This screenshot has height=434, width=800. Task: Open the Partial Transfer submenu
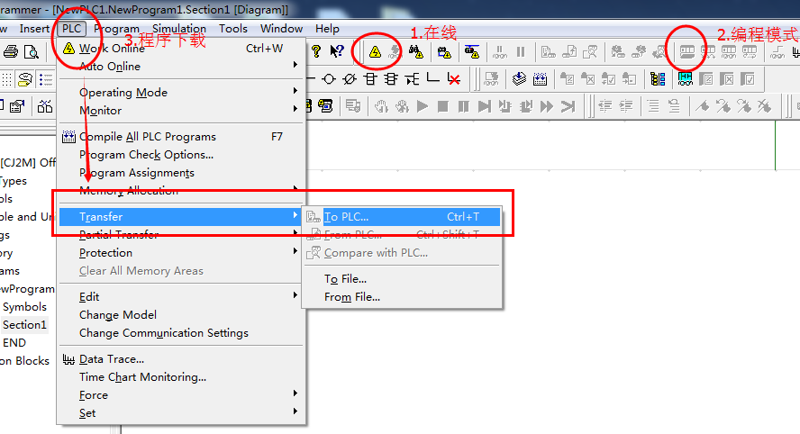(119, 235)
